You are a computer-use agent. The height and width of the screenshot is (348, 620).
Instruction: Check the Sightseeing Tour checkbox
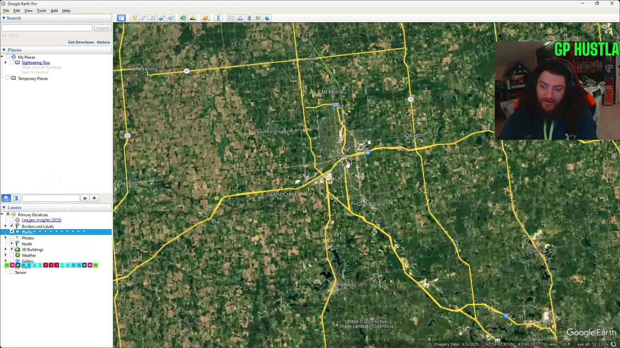(12, 62)
